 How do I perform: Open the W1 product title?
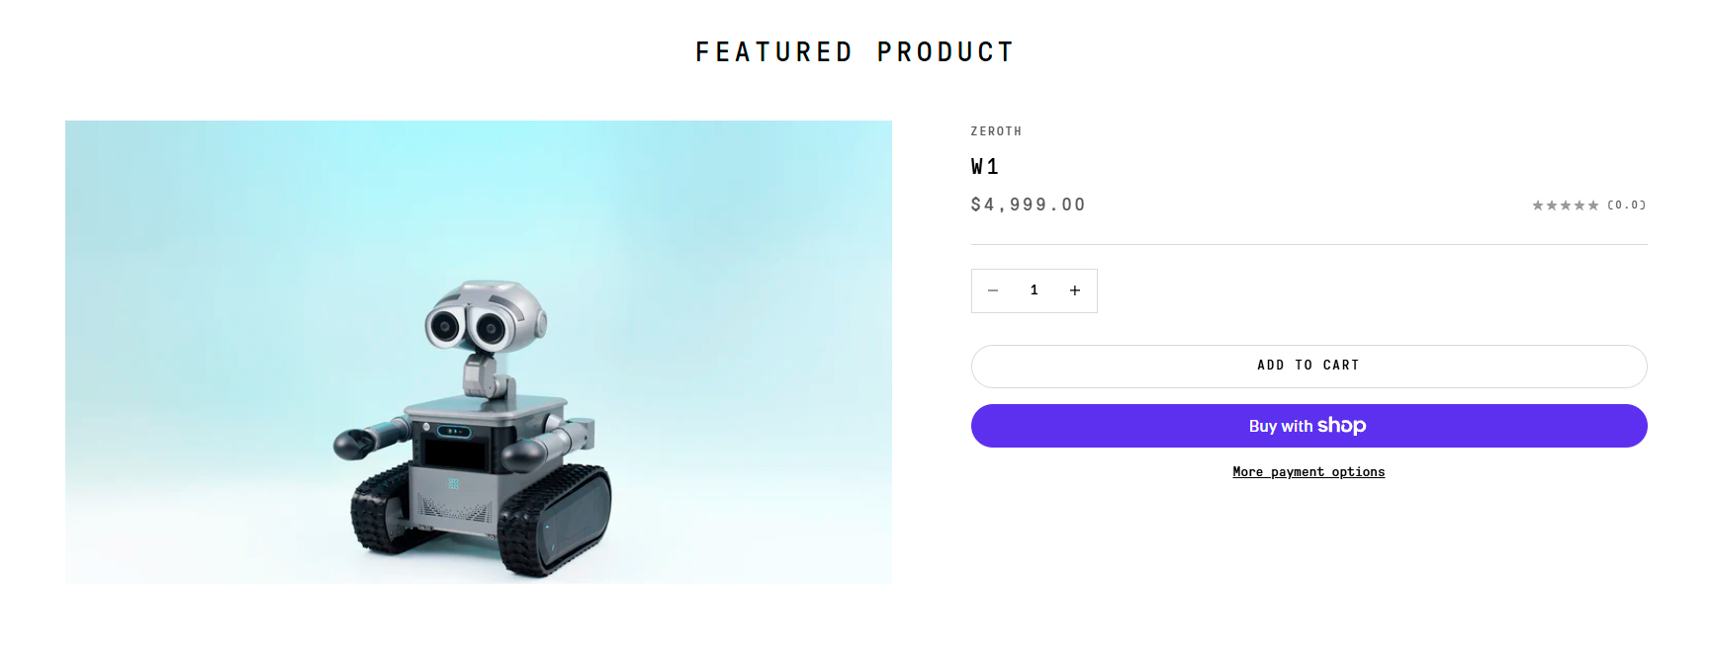tap(983, 166)
